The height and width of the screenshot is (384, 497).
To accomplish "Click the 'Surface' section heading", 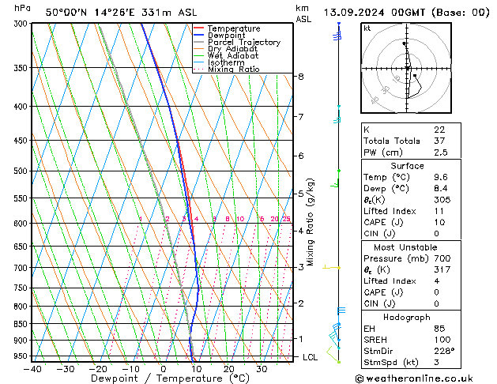I will pos(407,166).
